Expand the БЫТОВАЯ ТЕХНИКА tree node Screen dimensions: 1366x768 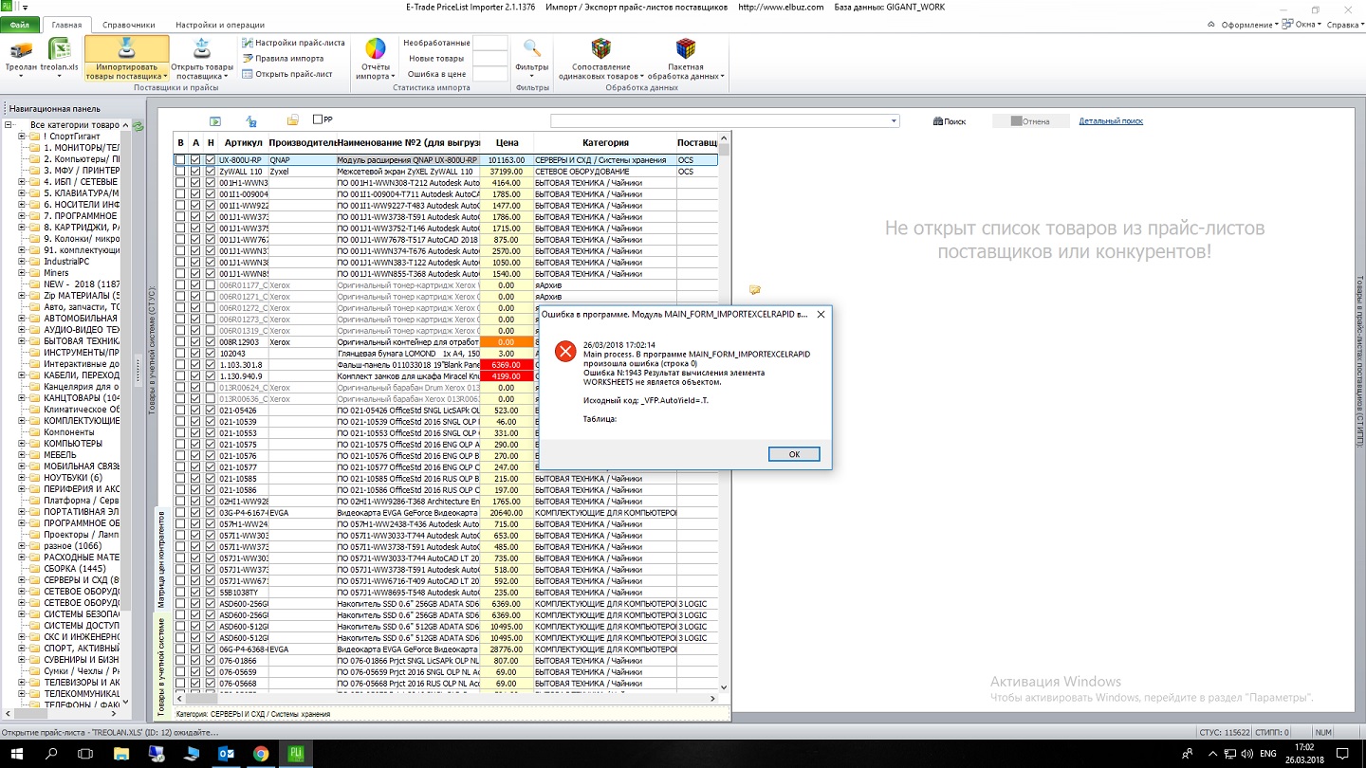pos(22,341)
